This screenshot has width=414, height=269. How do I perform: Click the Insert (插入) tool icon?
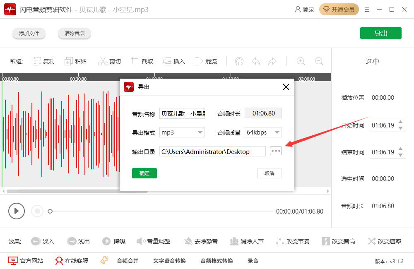tap(167, 61)
